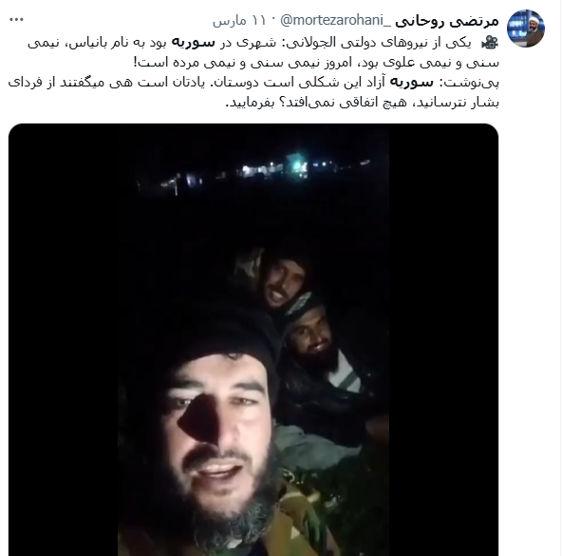Open the tweet's three-dot more options menu
The width and height of the screenshot is (562, 556).
pyautogui.click(x=16, y=20)
